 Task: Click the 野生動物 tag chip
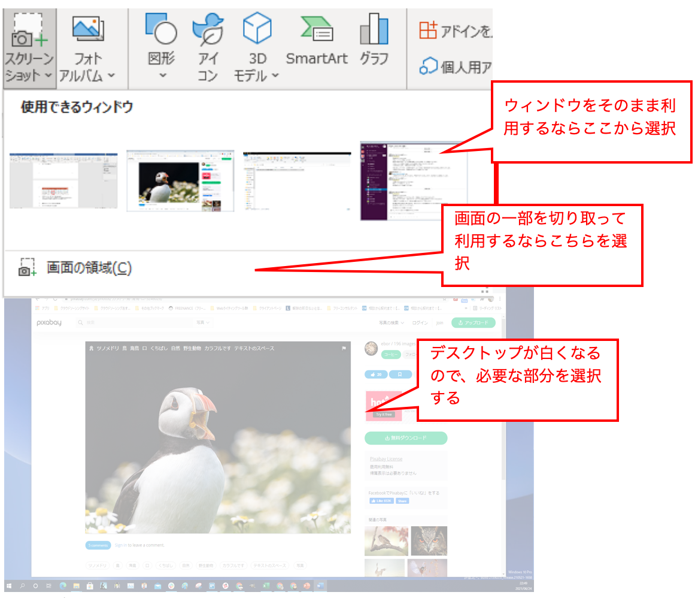tap(206, 565)
